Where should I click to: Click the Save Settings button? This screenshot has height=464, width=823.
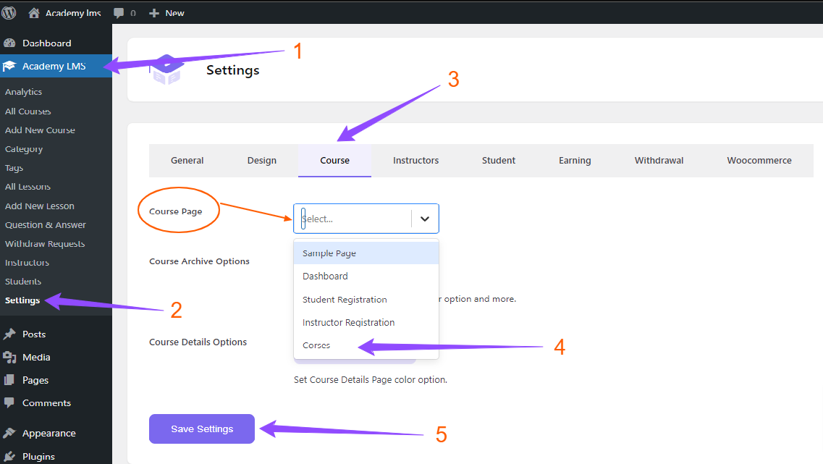(x=201, y=429)
